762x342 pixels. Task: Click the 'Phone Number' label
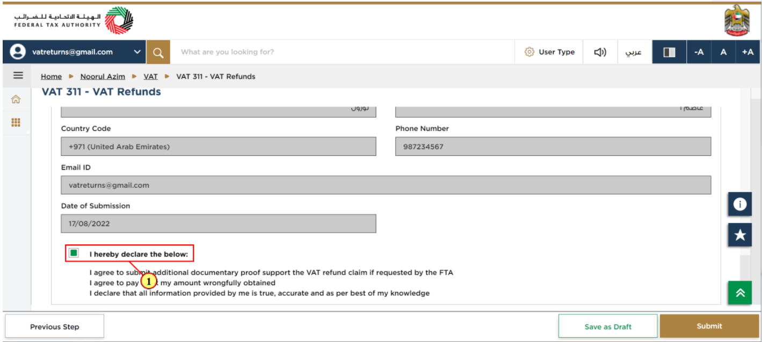point(422,129)
